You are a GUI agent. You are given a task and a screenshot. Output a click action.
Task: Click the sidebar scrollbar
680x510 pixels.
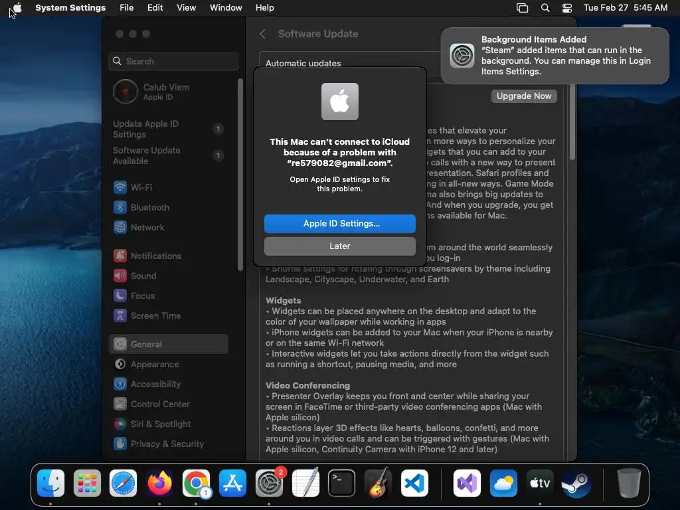point(240,175)
